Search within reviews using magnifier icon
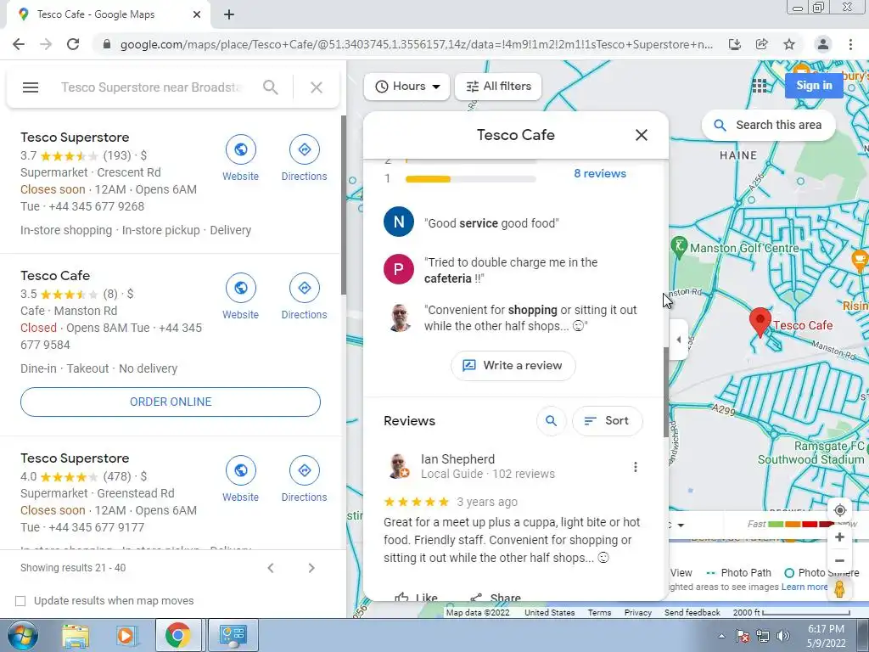This screenshot has width=869, height=652. [551, 421]
